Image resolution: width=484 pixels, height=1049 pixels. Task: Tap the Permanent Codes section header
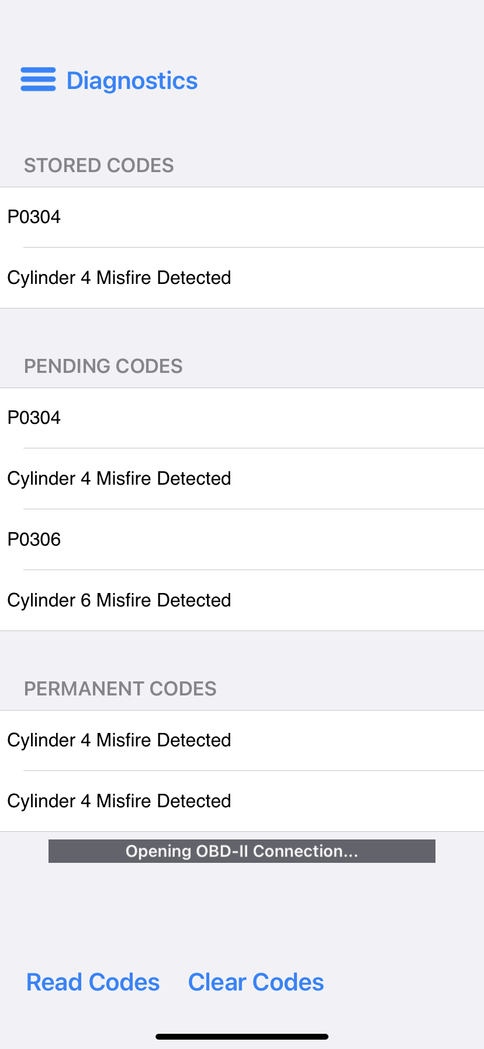pos(120,689)
